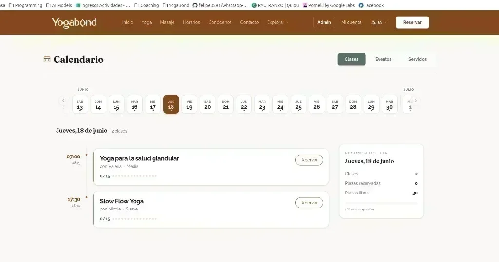This screenshot has height=262, width=499.
Task: Select Tuesday 23 in date strip
Action: [x=262, y=105]
